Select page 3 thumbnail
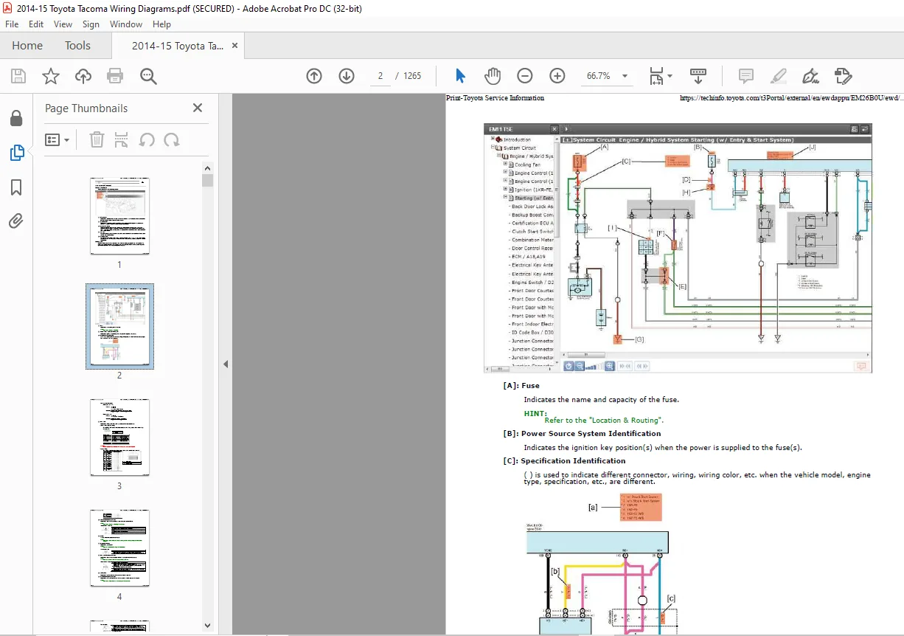904x636 pixels. coord(119,438)
